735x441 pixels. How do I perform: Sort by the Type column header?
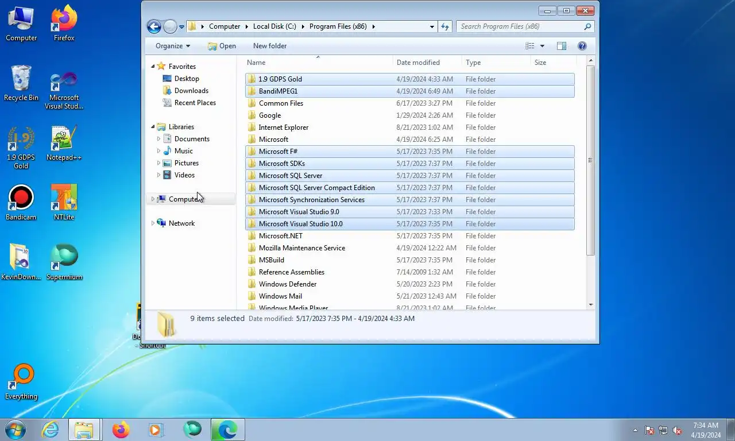(497, 63)
